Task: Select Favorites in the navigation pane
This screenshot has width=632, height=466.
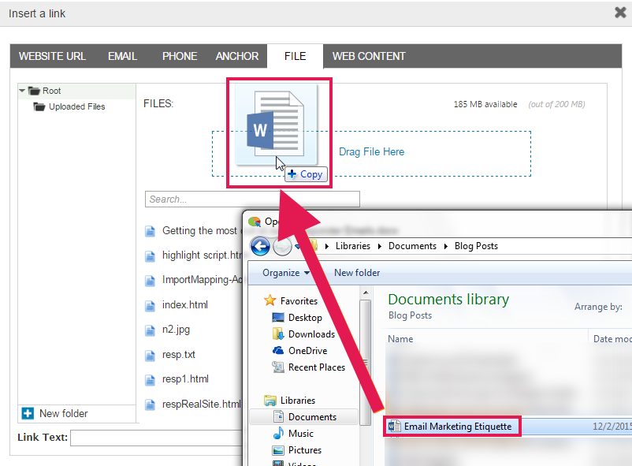Action: pyautogui.click(x=299, y=301)
